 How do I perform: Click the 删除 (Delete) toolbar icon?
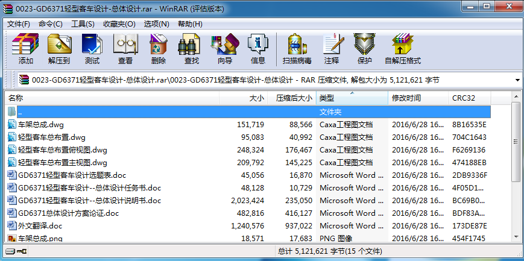[159, 44]
